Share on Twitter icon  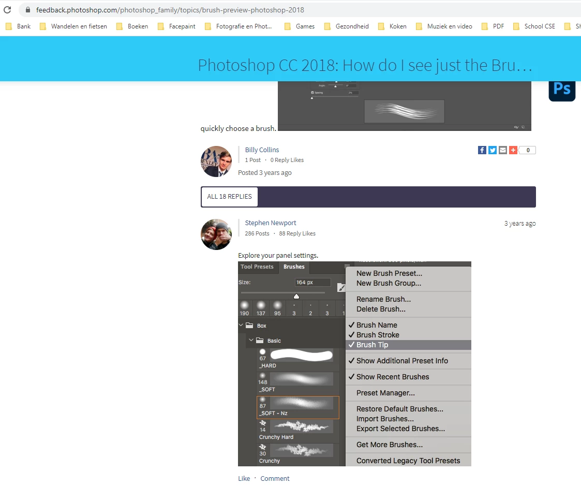[x=493, y=150]
